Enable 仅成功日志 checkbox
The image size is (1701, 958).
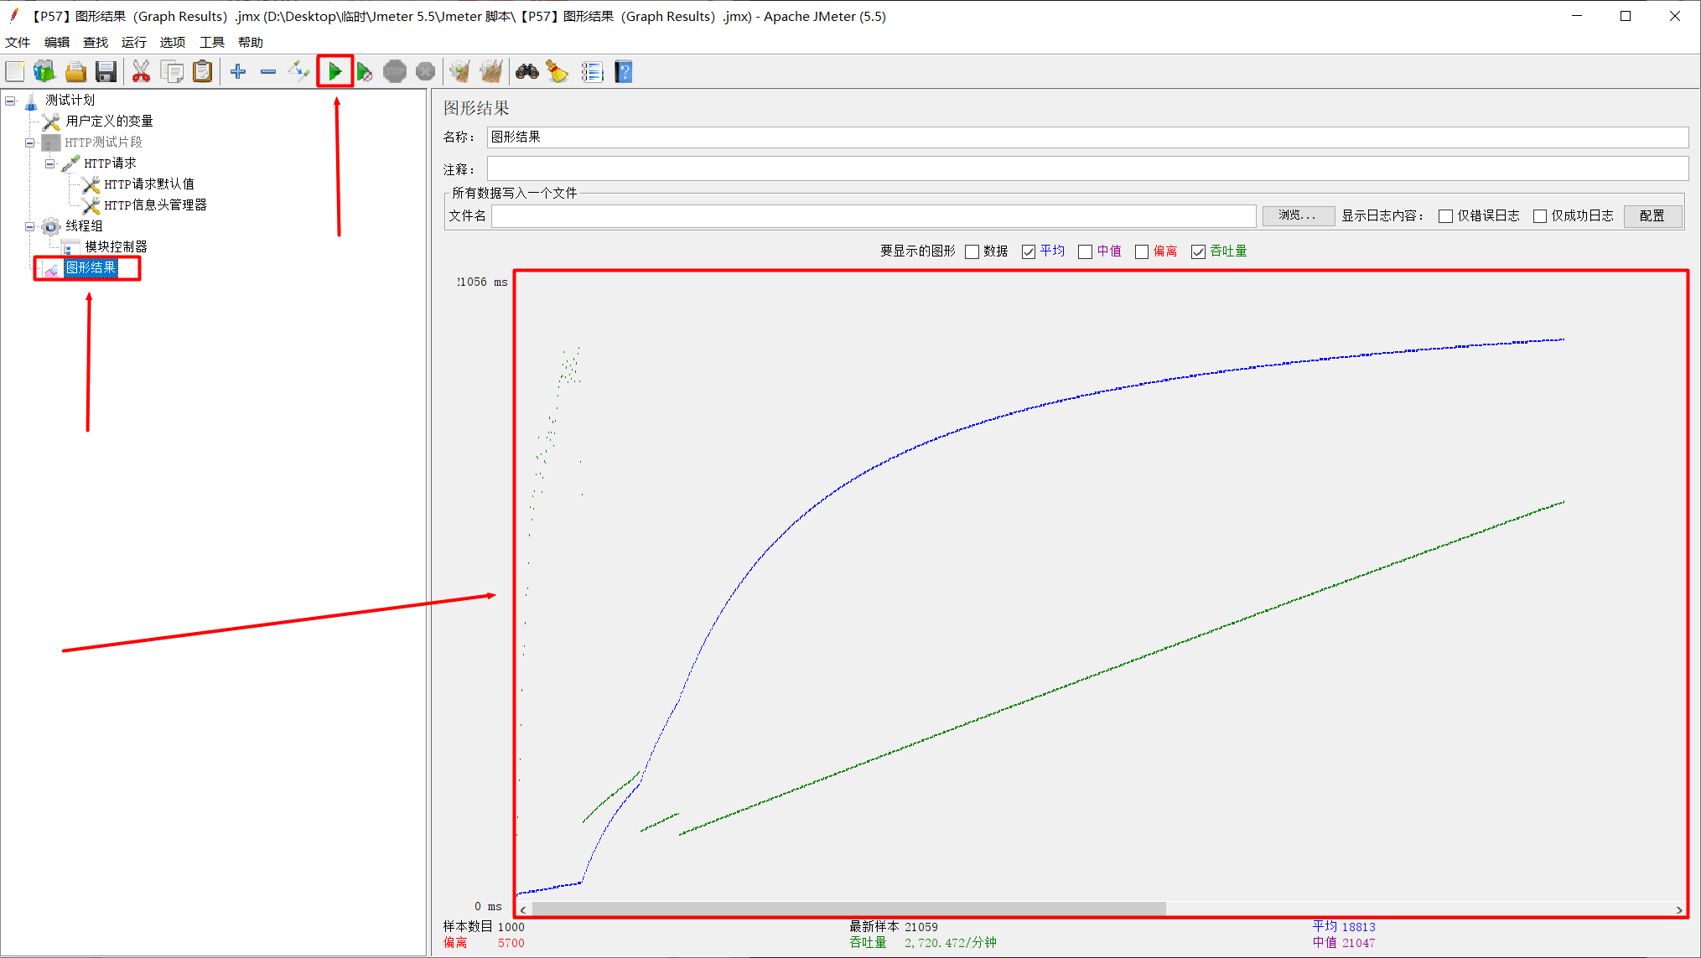point(1540,216)
